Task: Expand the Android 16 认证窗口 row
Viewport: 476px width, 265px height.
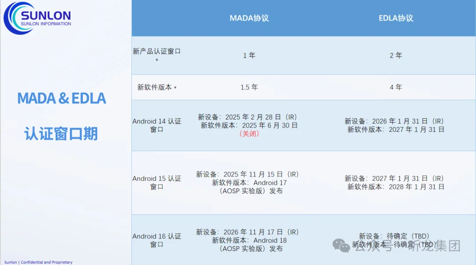Action: tap(157, 240)
